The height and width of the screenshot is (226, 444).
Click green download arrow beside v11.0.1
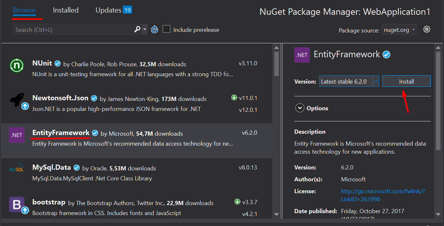tap(234, 97)
